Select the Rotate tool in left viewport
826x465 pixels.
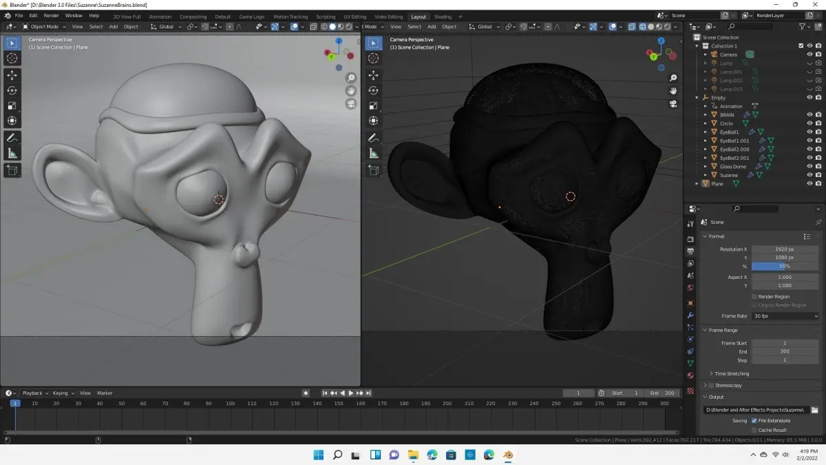pyautogui.click(x=12, y=90)
